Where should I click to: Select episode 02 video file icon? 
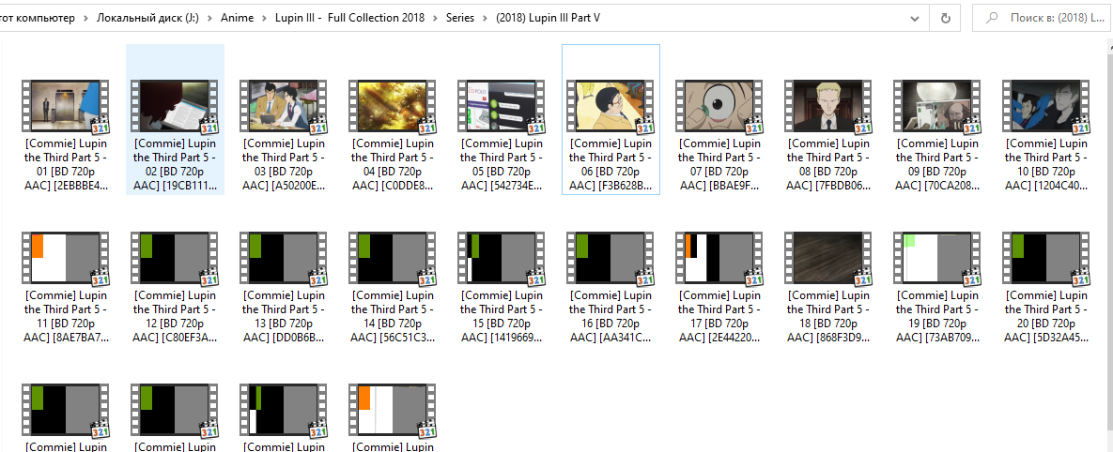(x=175, y=106)
